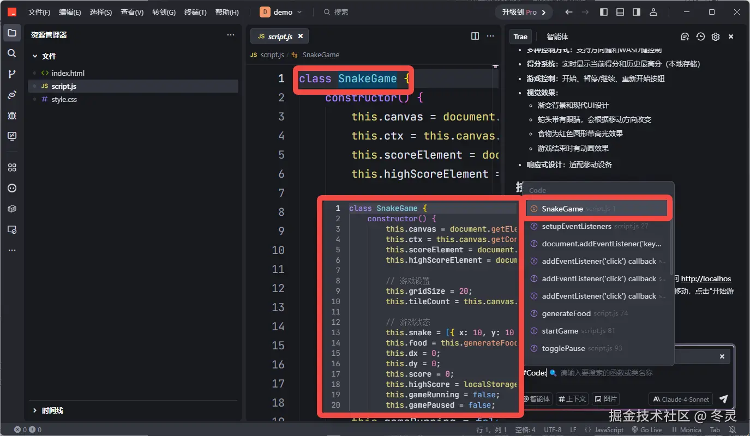This screenshot has height=436, width=750.
Task: Close the Trae side panel
Action: pos(731,37)
